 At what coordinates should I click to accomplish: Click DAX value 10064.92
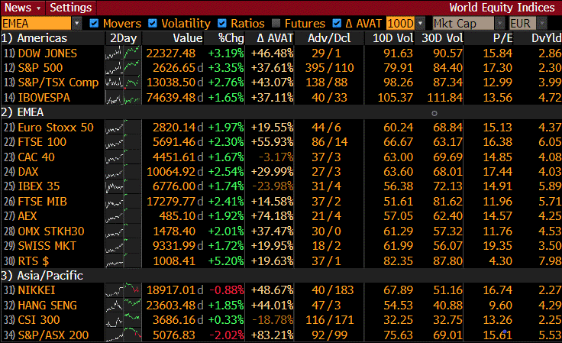click(x=171, y=172)
